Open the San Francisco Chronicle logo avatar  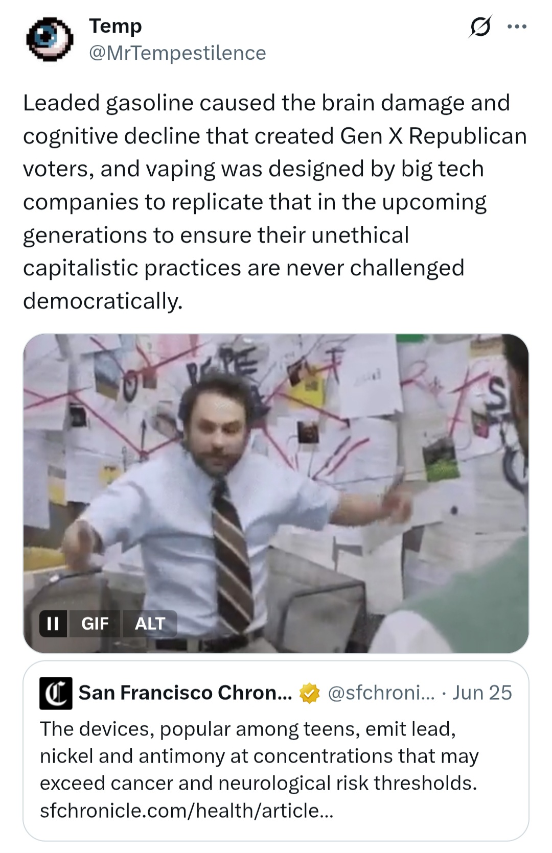[x=56, y=693]
